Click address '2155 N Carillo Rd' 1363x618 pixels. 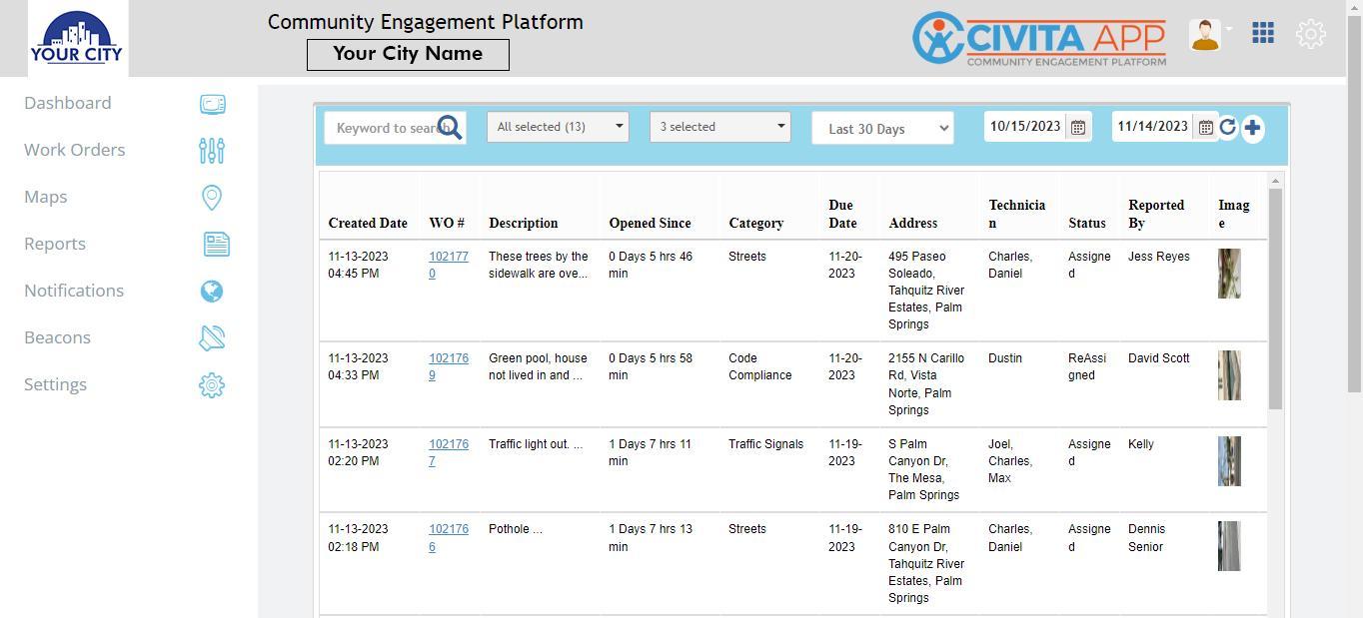point(926,384)
